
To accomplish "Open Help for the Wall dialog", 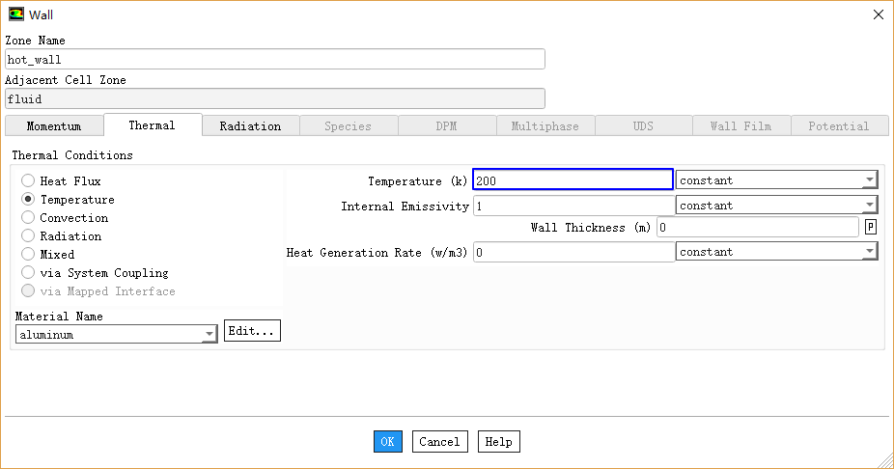I will [x=498, y=442].
